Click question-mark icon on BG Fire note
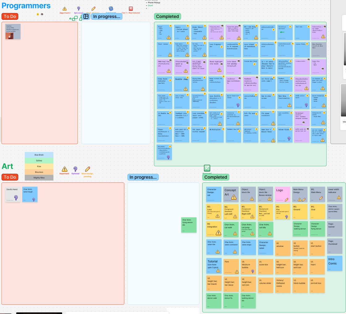The height and width of the screenshot is (314, 346). pyautogui.click(x=286, y=217)
